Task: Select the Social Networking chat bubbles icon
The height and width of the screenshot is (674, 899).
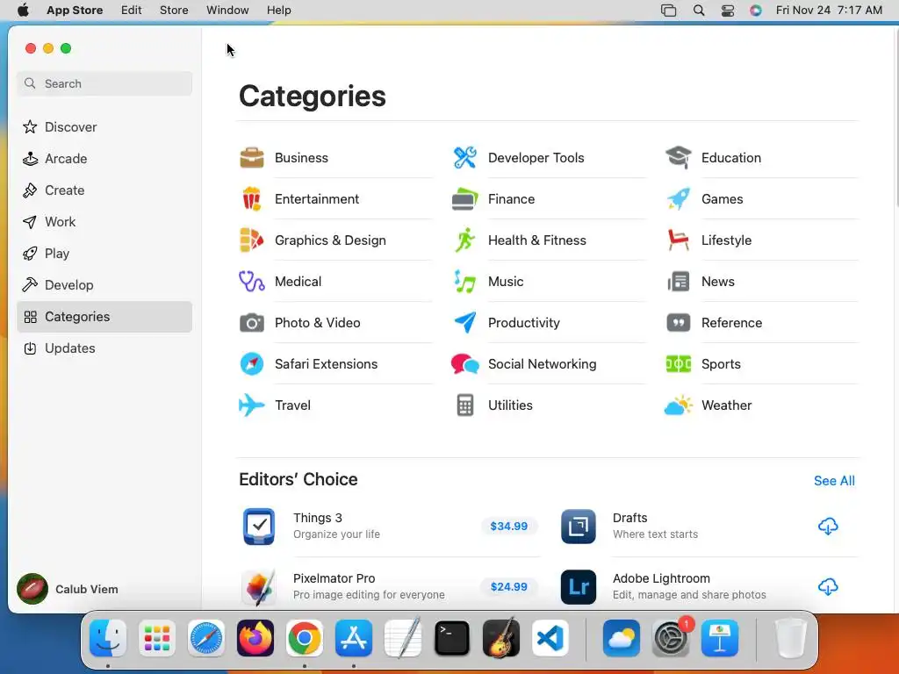Action: click(465, 364)
